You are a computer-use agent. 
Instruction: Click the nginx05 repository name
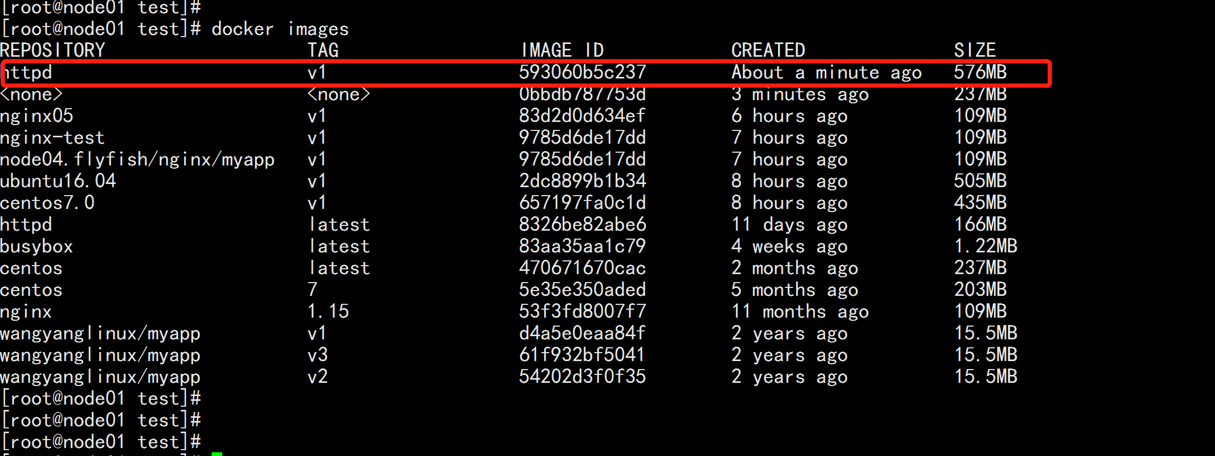click(x=37, y=116)
